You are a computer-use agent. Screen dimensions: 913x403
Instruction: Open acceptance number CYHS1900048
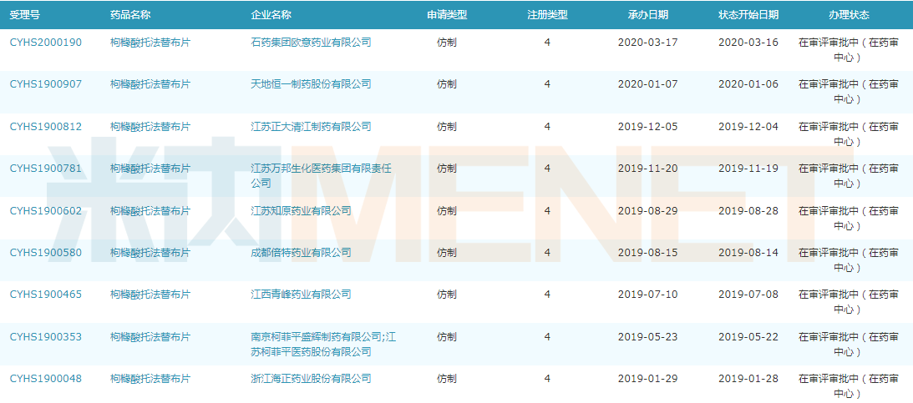point(45,379)
